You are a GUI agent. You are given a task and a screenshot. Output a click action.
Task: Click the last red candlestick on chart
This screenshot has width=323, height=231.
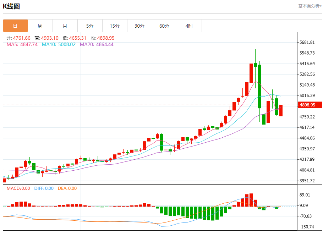click(x=281, y=110)
